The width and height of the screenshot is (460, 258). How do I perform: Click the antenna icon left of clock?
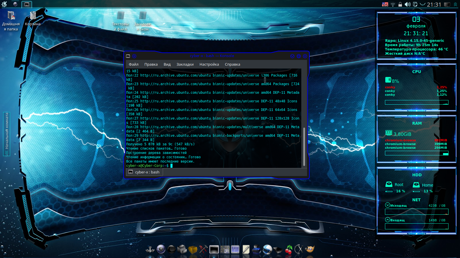[x=422, y=4]
